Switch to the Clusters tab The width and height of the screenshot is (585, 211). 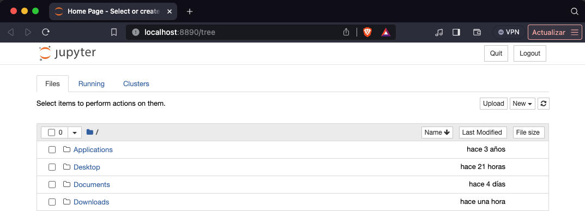(136, 84)
